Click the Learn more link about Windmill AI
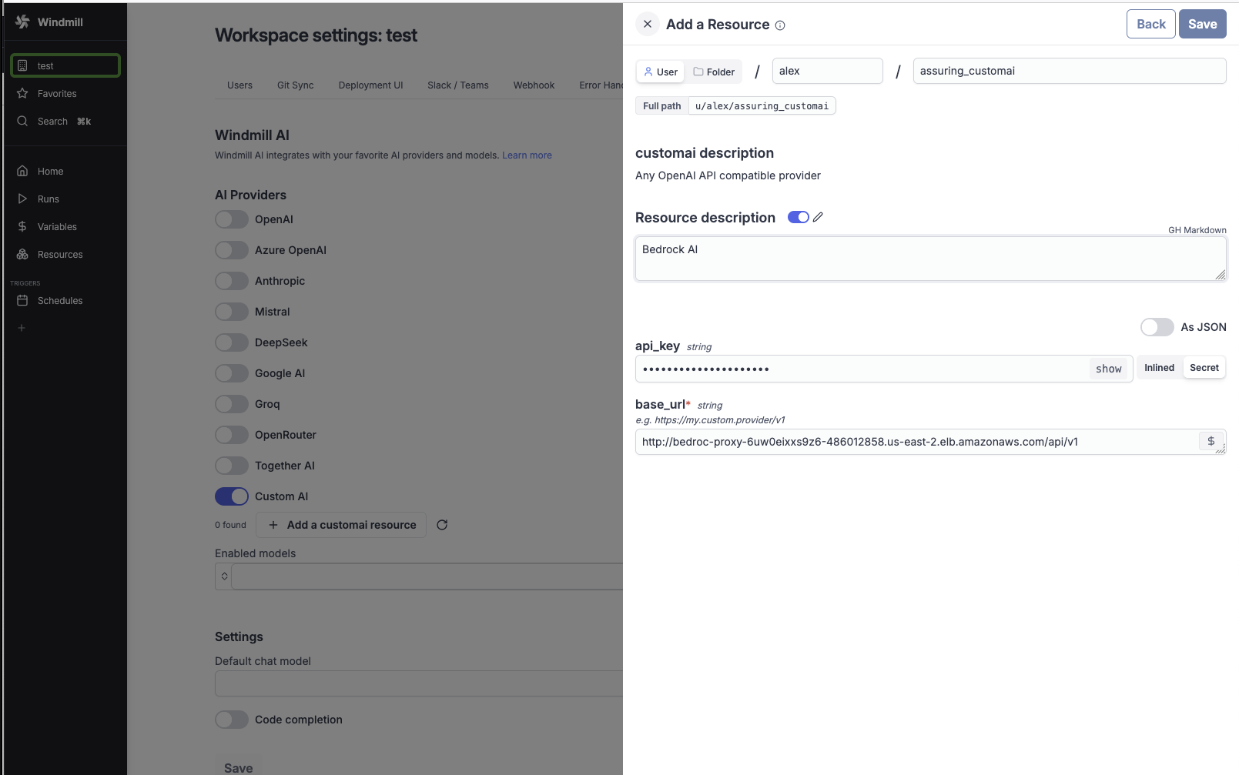The height and width of the screenshot is (775, 1239). (527, 155)
